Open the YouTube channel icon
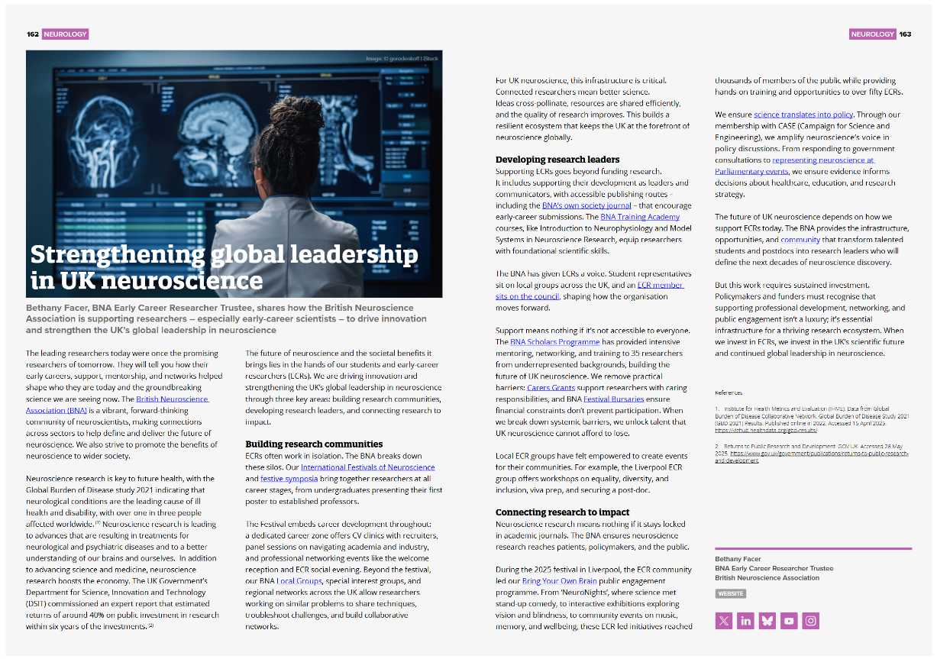The width and height of the screenshot is (937, 659). (x=789, y=621)
